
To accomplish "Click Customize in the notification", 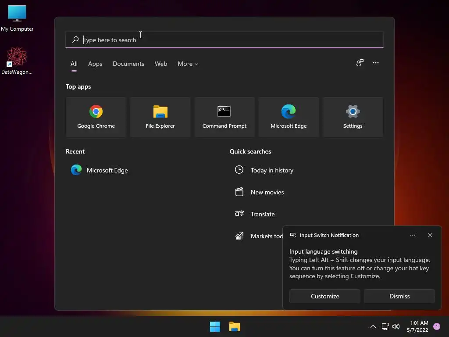I will [x=325, y=296].
